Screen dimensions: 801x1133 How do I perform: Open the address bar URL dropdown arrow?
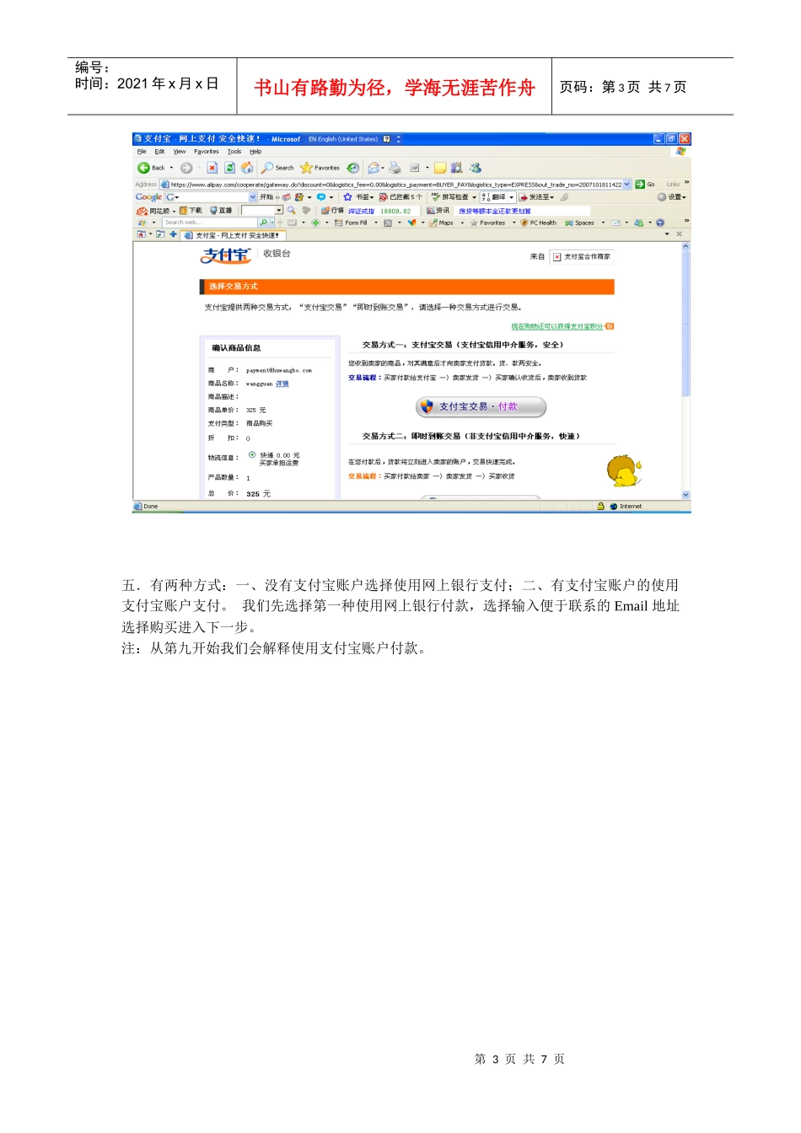[x=626, y=184]
